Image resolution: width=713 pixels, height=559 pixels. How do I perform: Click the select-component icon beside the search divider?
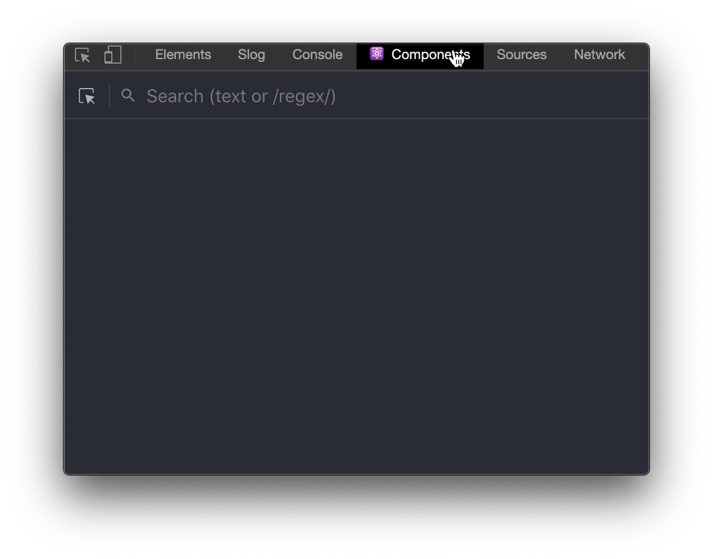tap(86, 95)
